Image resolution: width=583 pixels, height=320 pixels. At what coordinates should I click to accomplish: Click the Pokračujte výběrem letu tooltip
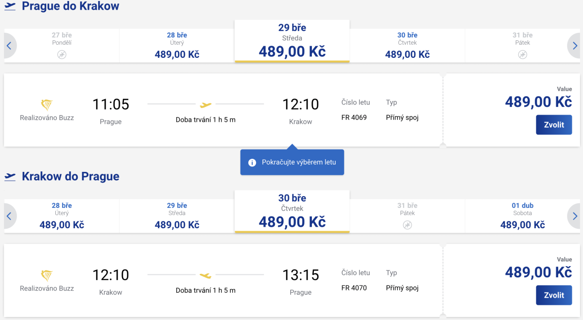[298, 162]
